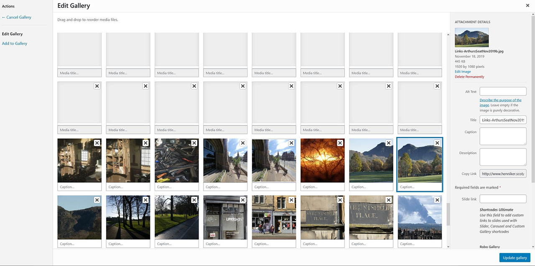Open the attachment details preview image

click(471, 38)
